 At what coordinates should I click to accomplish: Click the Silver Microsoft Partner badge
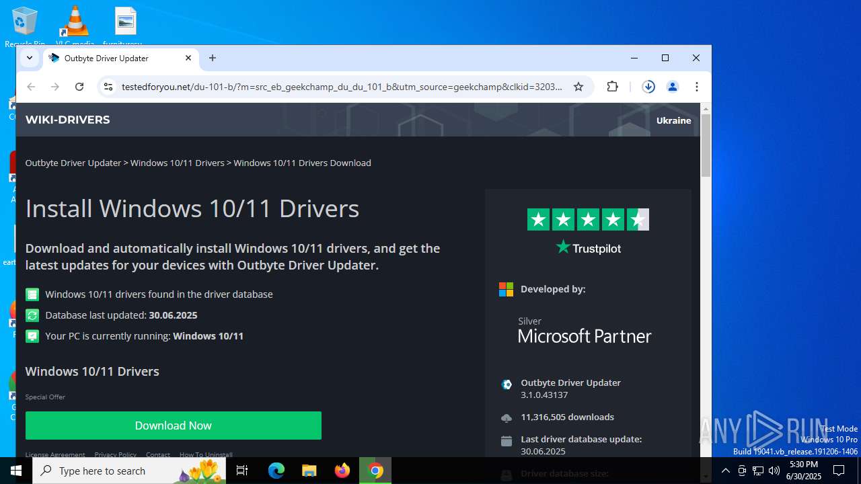pyautogui.click(x=585, y=330)
